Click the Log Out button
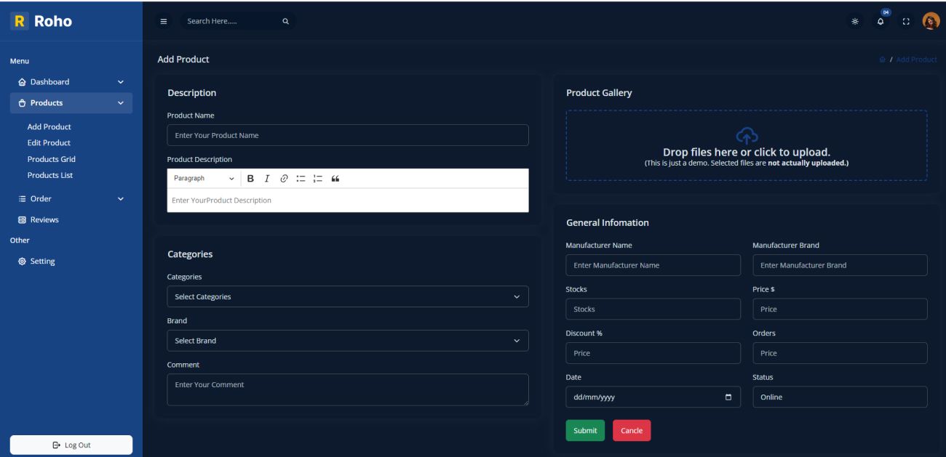946x457 pixels. [x=71, y=444]
